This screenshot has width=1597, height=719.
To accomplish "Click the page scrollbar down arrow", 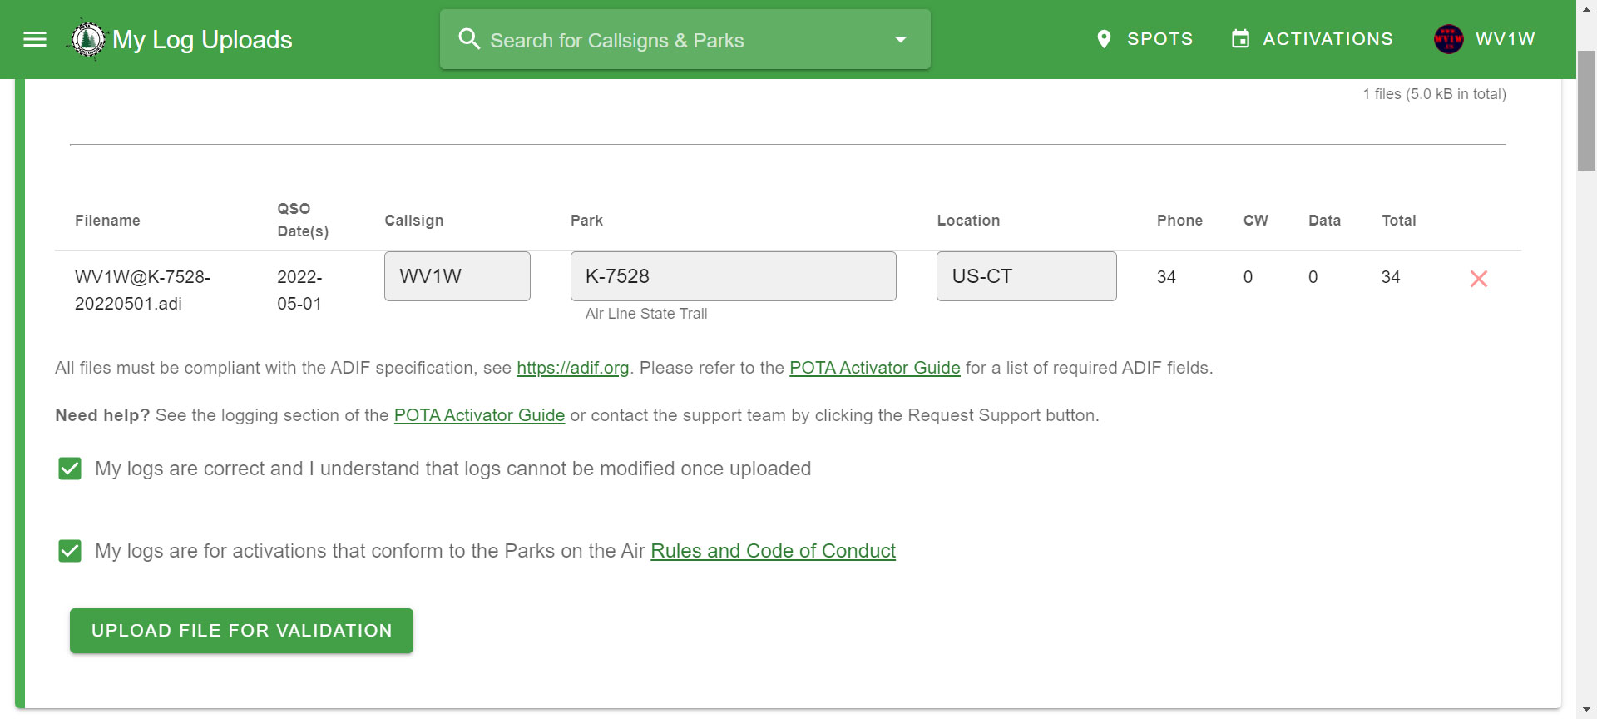I will point(1586,710).
